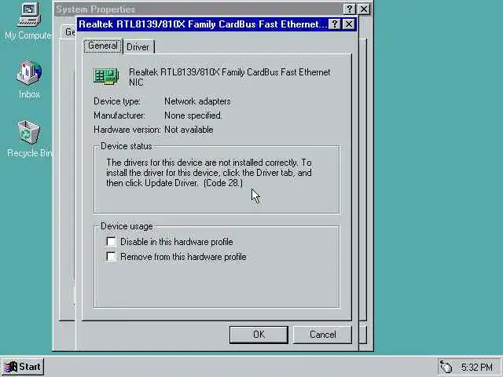Image resolution: width=503 pixels, height=377 pixels.
Task: Click the Not available hardware version value
Action: [x=189, y=130]
